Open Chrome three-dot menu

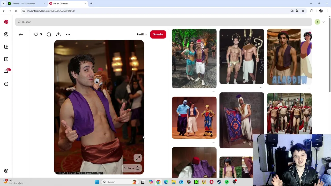[327, 11]
